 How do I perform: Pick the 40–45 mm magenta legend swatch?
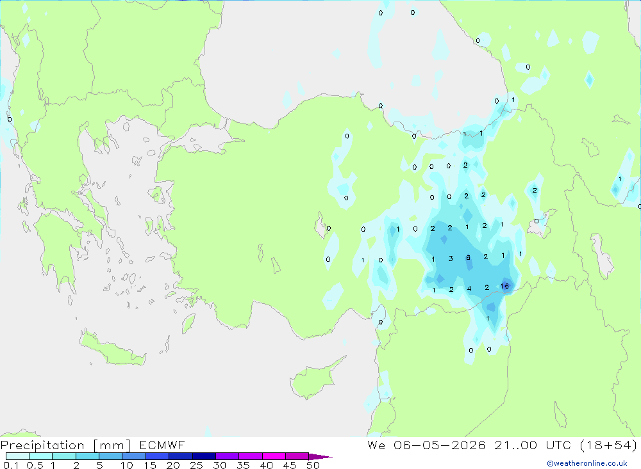[x=274, y=456]
